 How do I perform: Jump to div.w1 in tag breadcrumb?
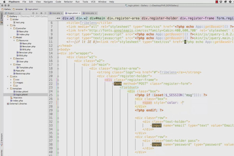[68, 18]
